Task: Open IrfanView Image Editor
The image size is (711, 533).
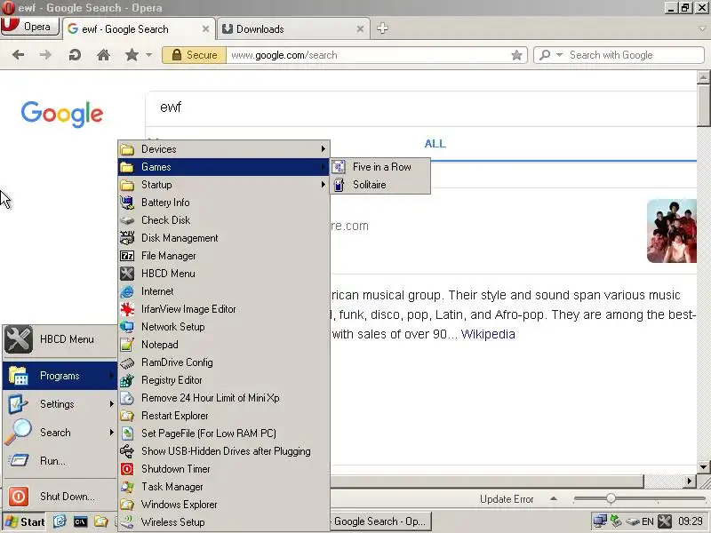Action: coord(224,308)
